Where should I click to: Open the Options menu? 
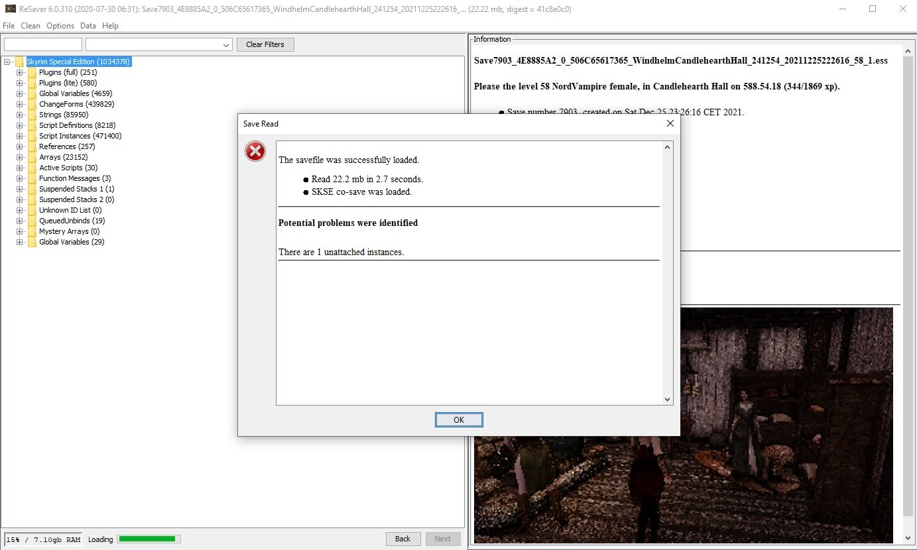(60, 26)
